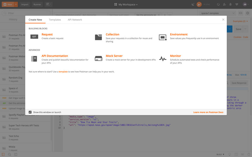The image size is (252, 157).
Task: Click the Runner button
Action: pyautogui.click(x=37, y=4)
